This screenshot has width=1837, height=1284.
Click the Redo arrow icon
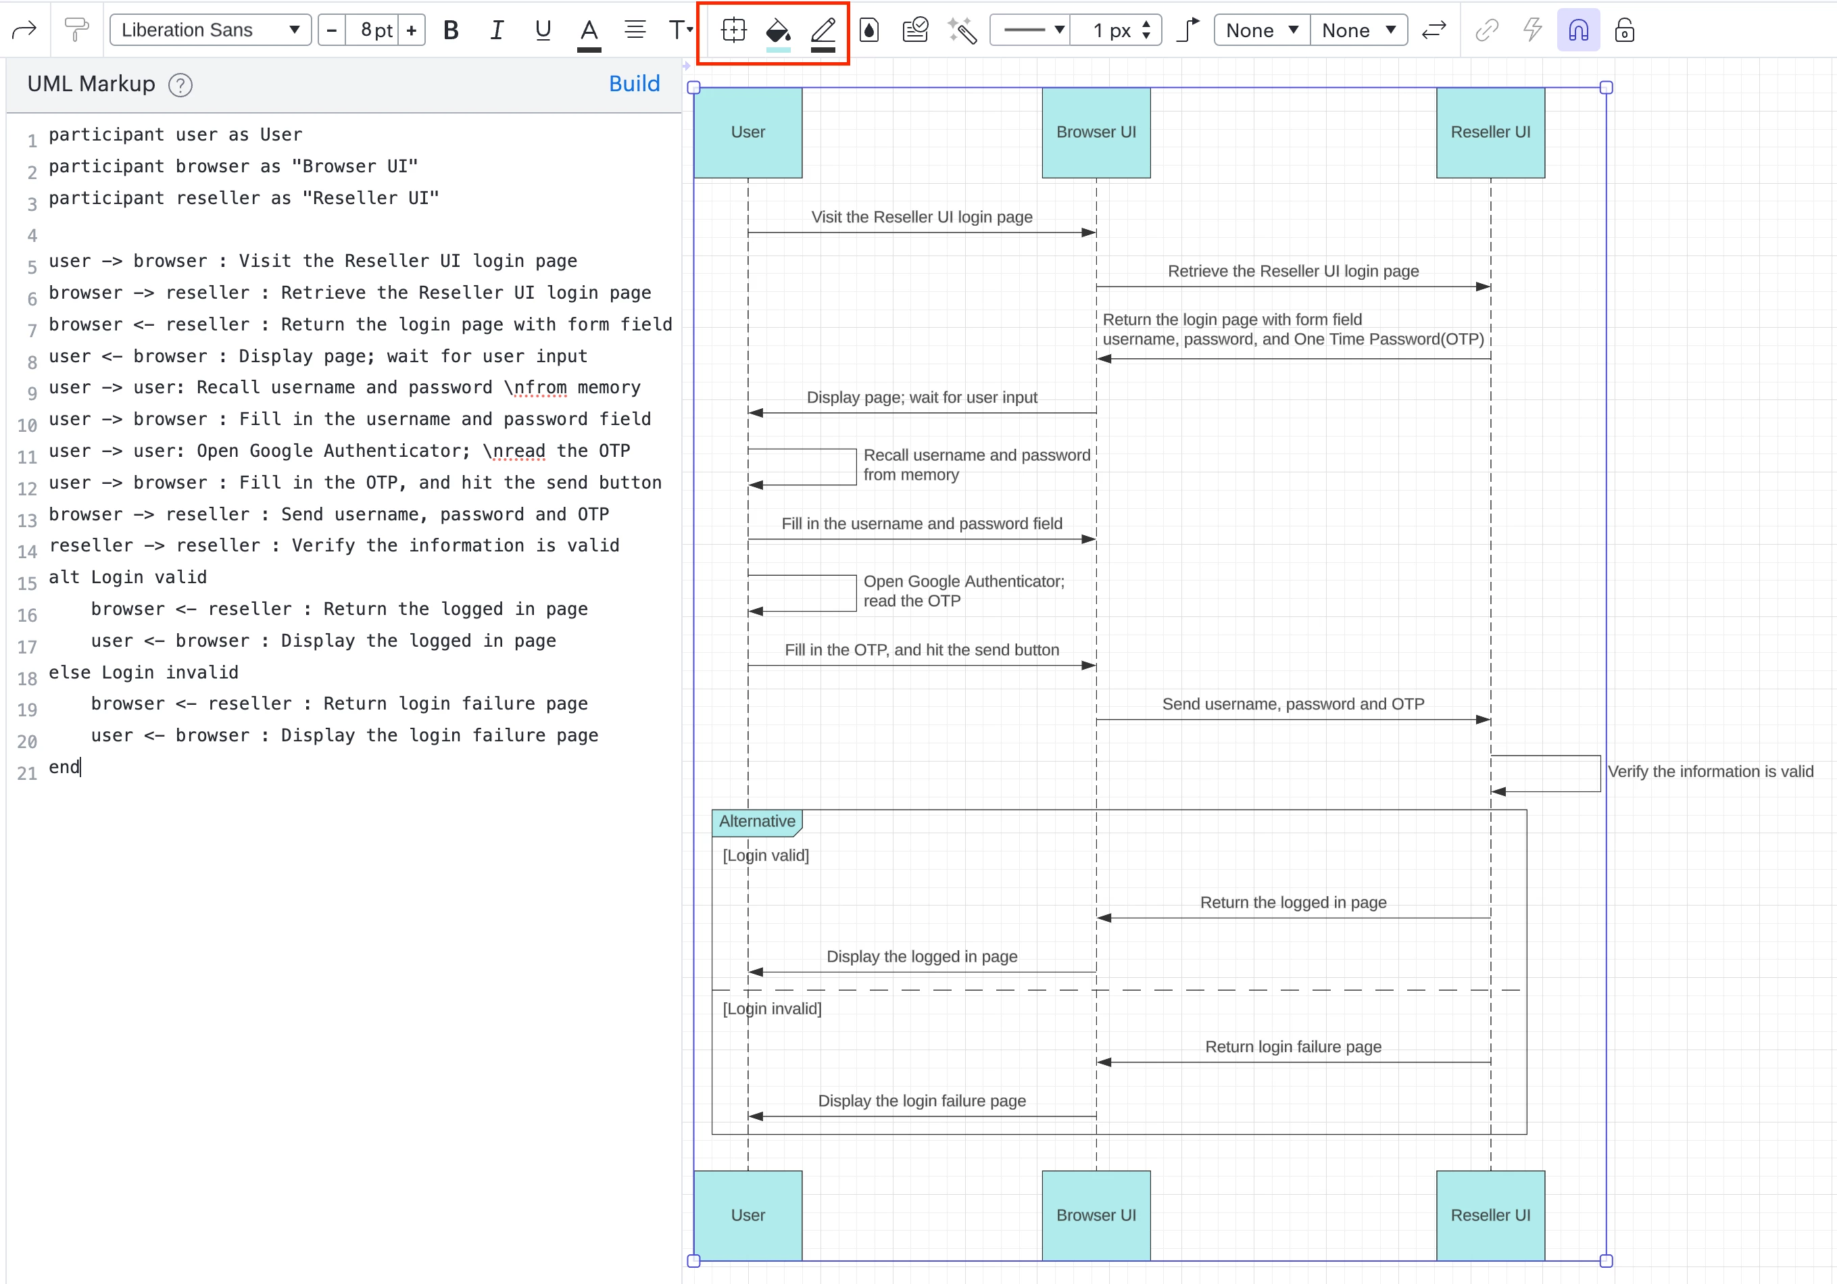24,30
